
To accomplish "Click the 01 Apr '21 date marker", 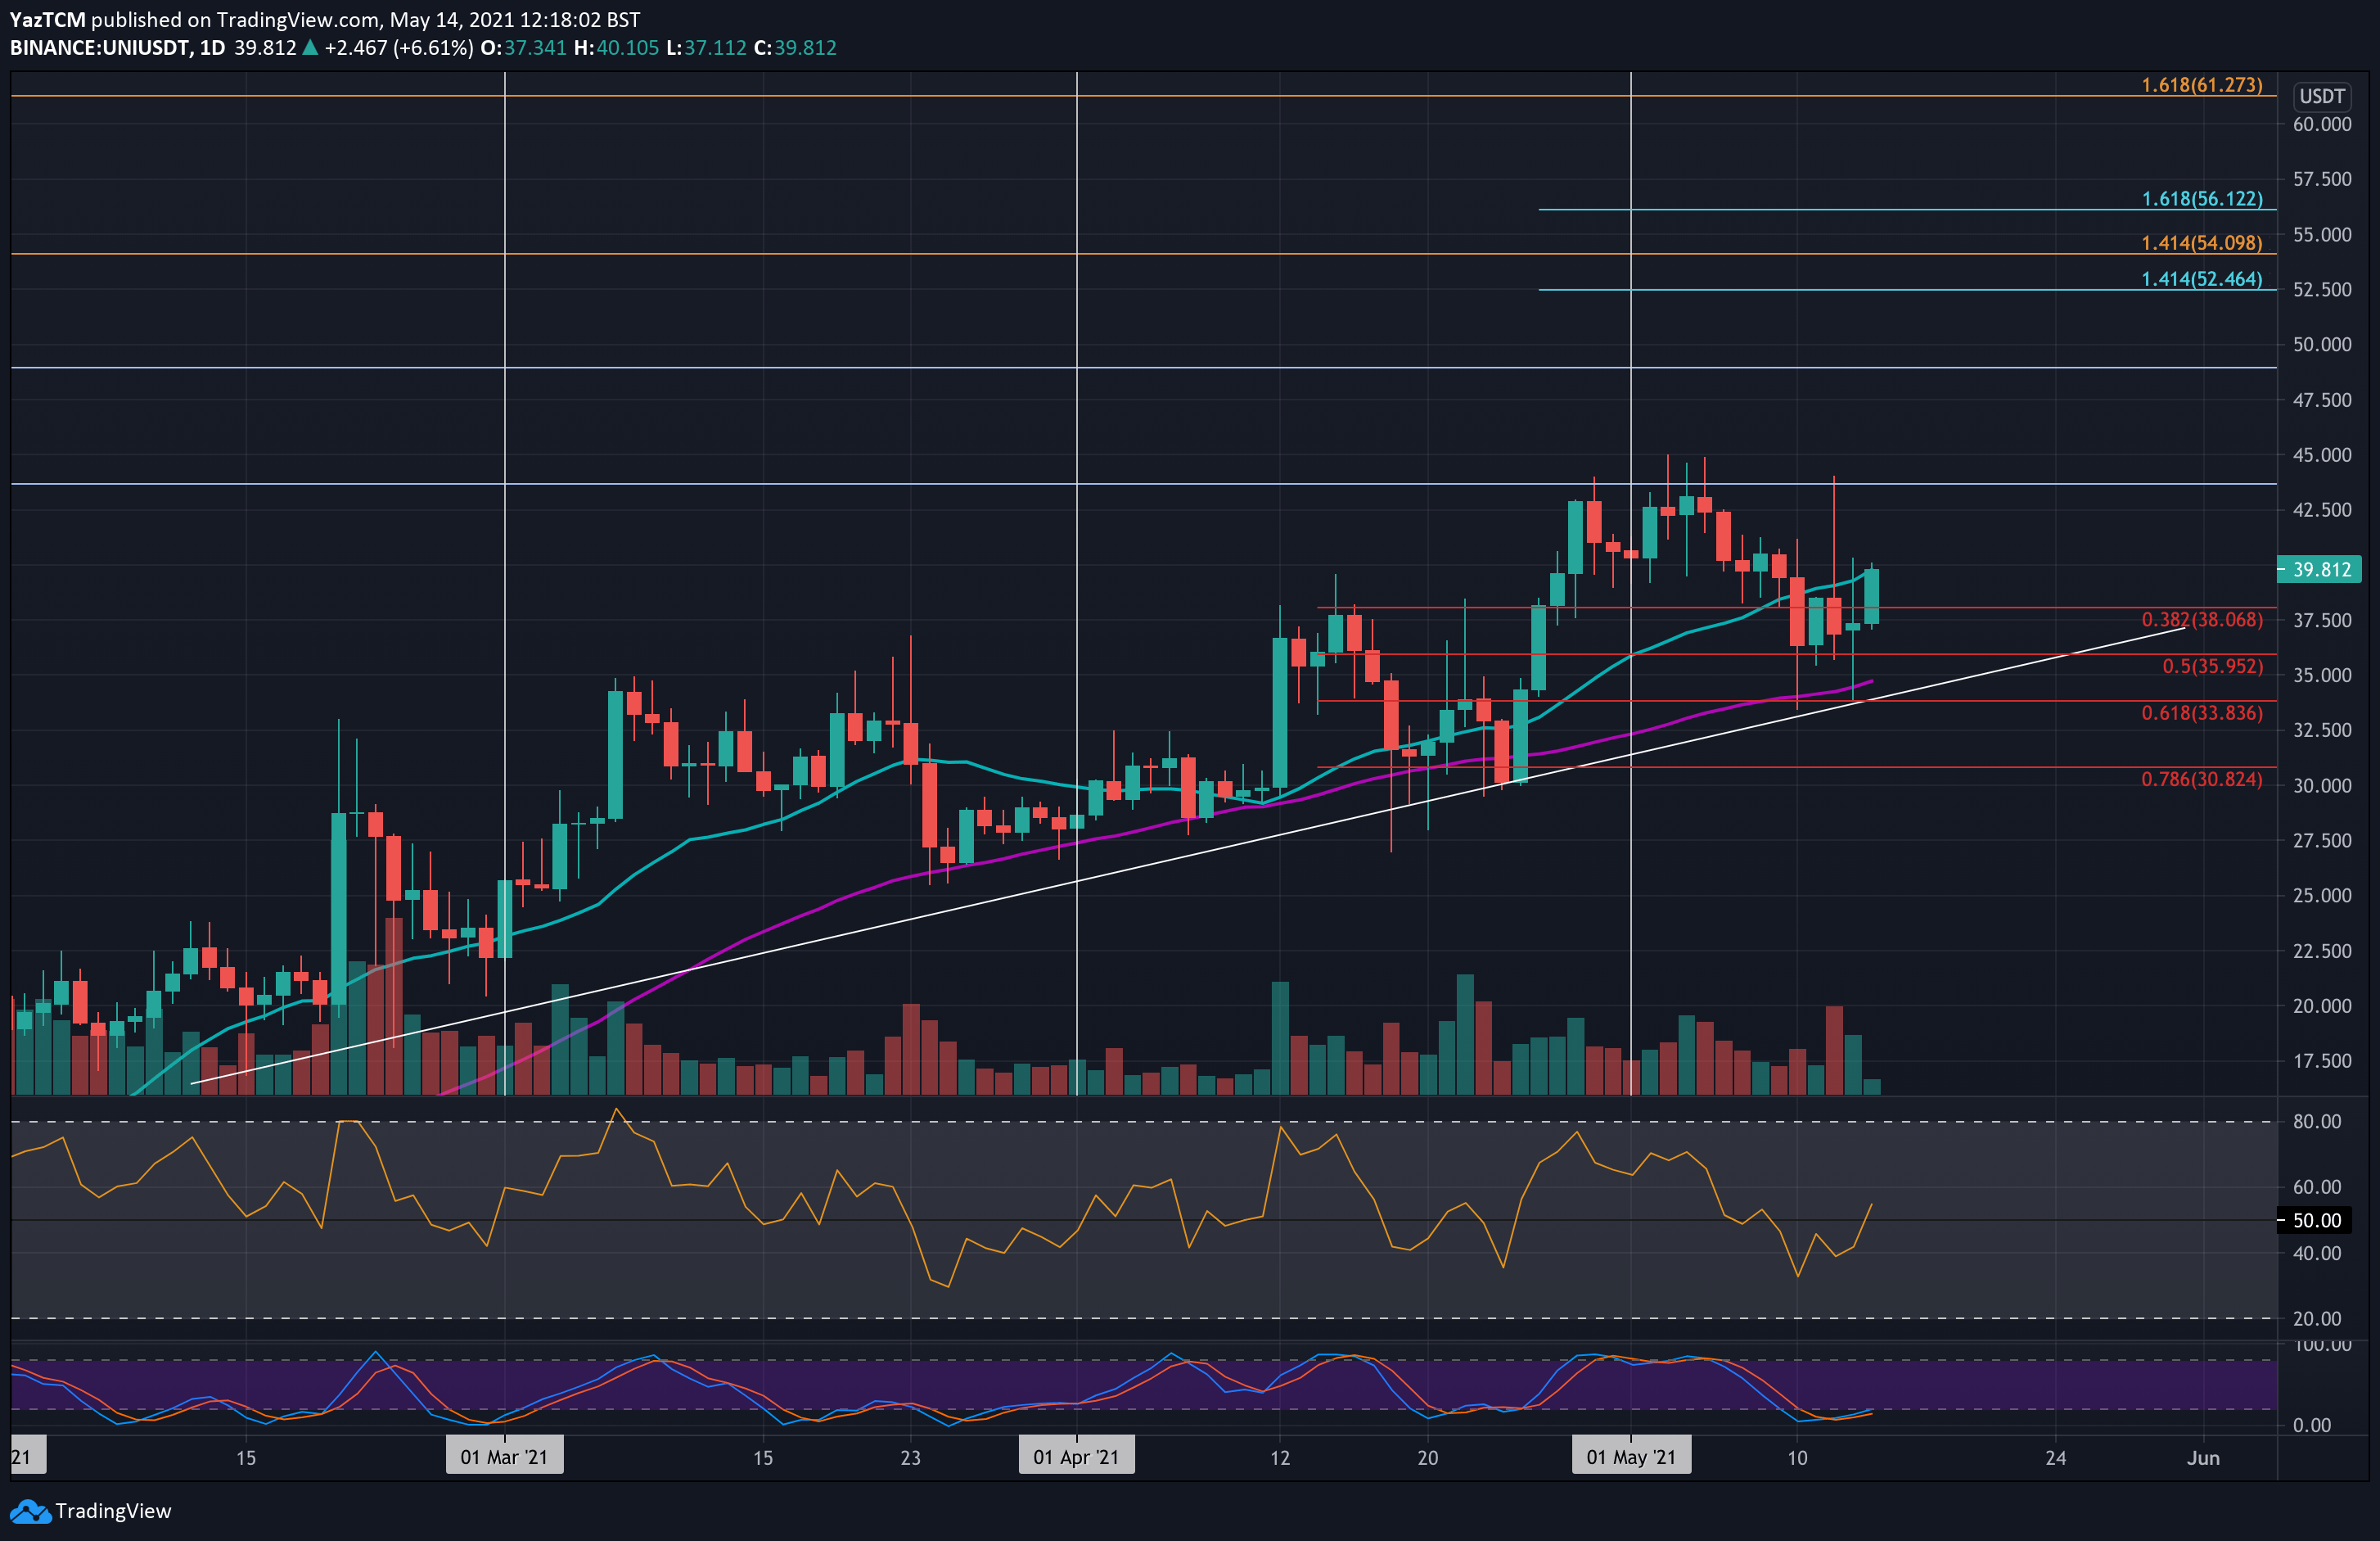I will (1076, 1456).
